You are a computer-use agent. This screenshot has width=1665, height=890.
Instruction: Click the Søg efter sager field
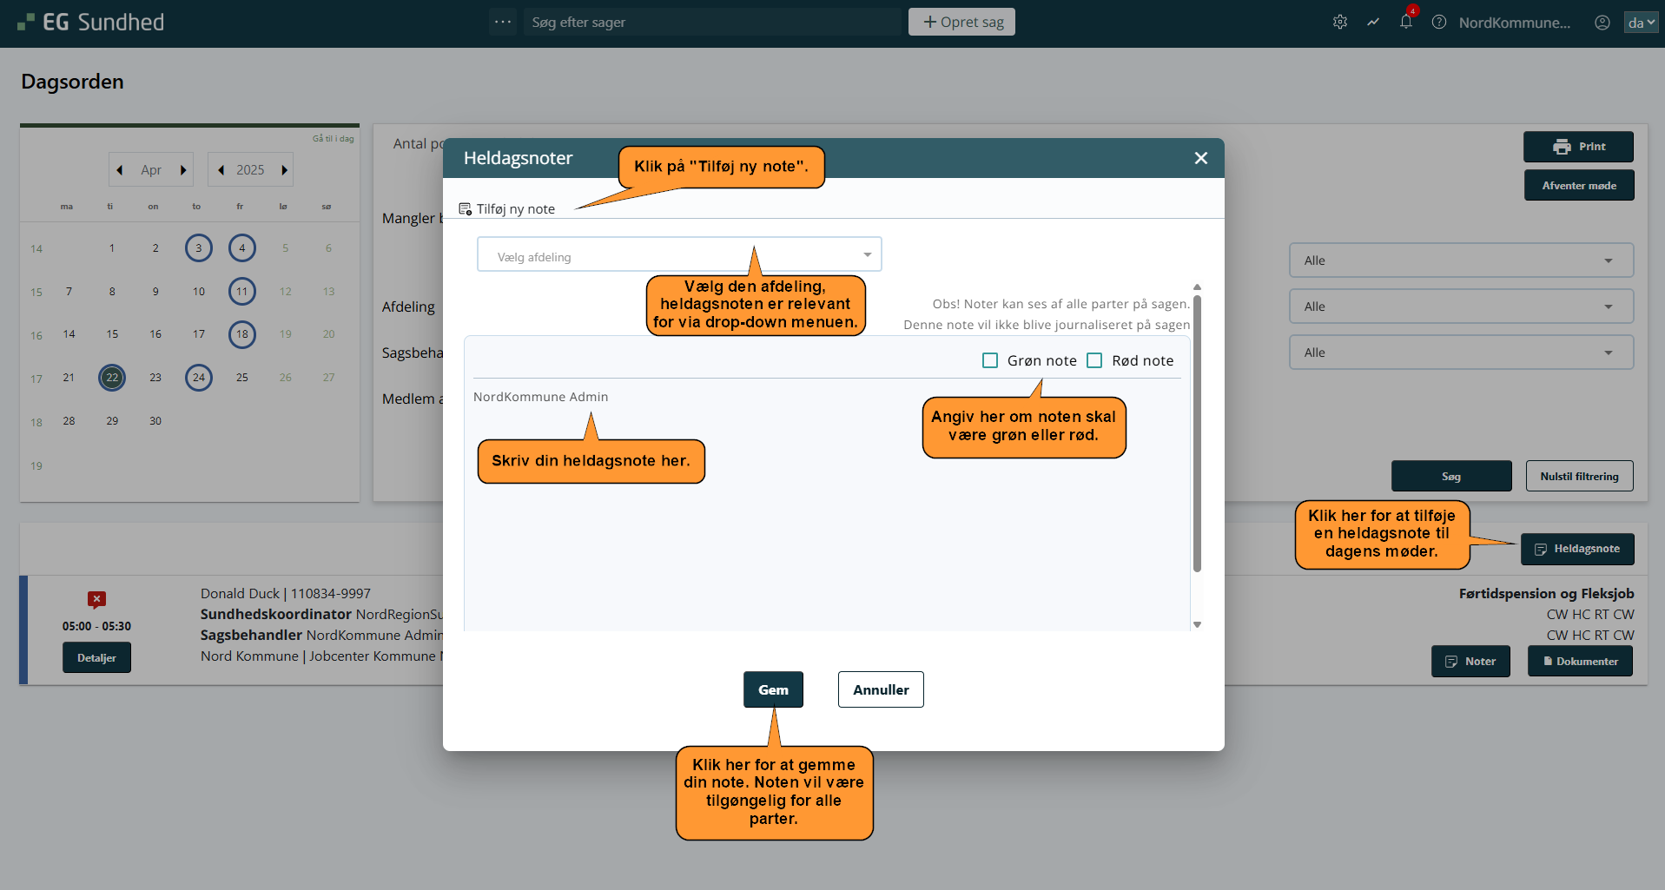tap(712, 23)
